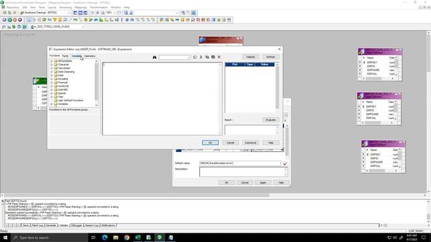Select the Numerical folder in functions tree
This screenshot has width=431, height=242.
point(63,86)
